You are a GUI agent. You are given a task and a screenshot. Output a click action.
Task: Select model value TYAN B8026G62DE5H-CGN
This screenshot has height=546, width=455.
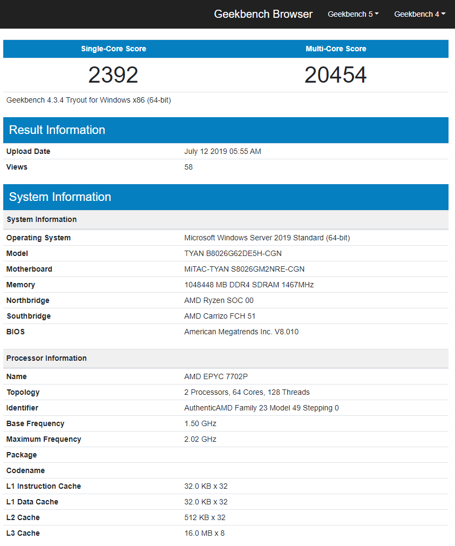233,253
